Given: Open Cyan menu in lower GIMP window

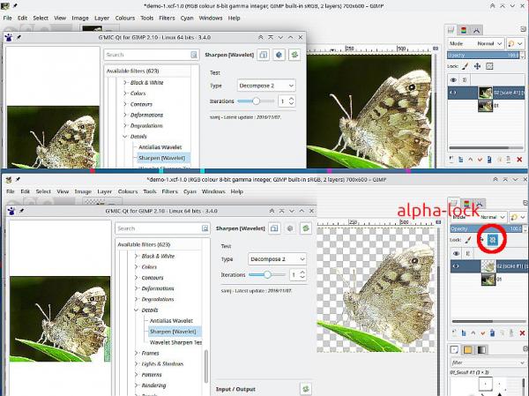Looking at the screenshot, I should [x=190, y=191].
